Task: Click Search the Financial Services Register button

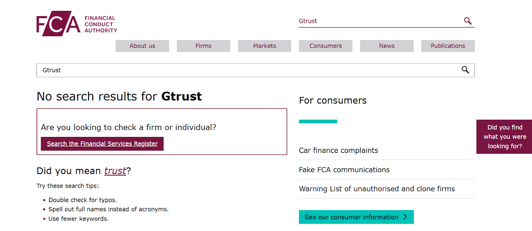Action: (102, 144)
